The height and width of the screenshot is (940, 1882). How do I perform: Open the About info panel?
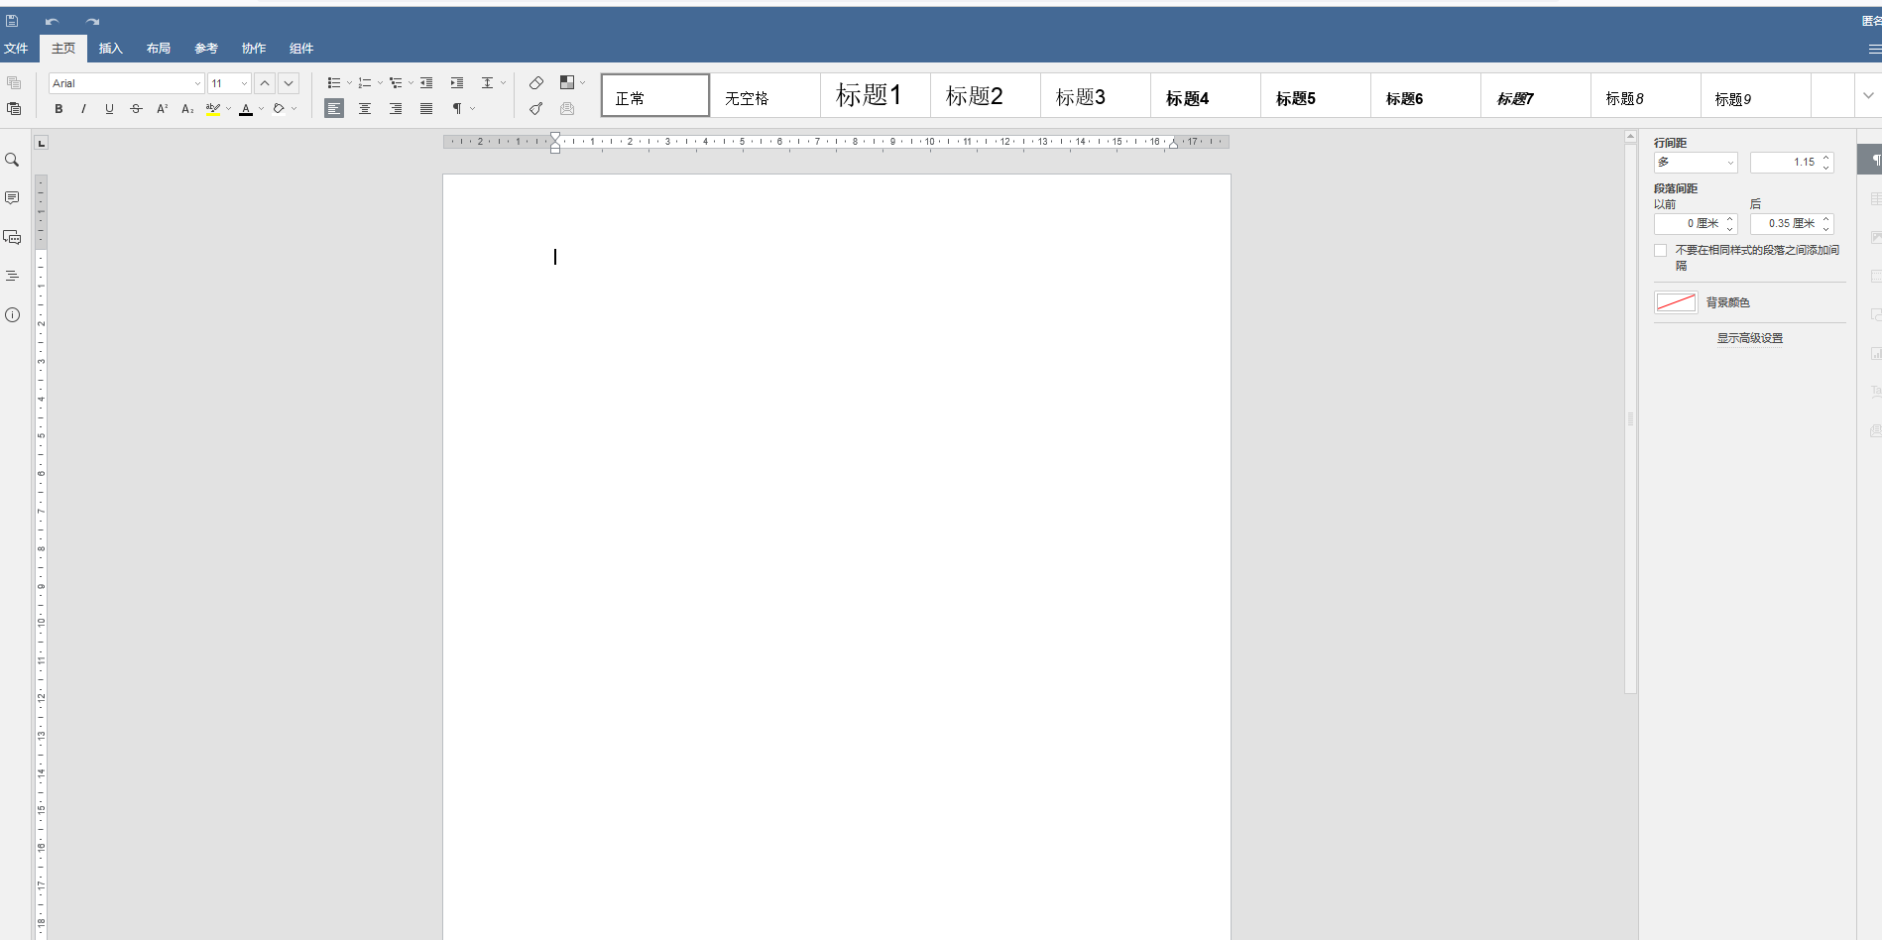click(12, 314)
